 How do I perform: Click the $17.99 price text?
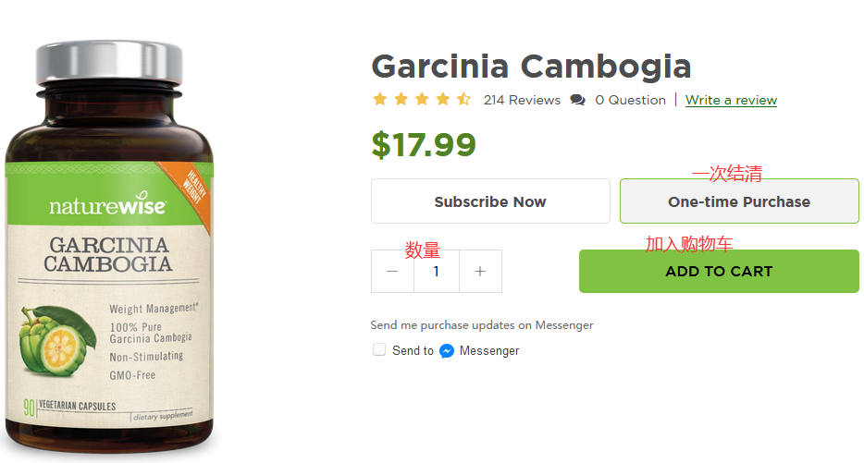(424, 145)
